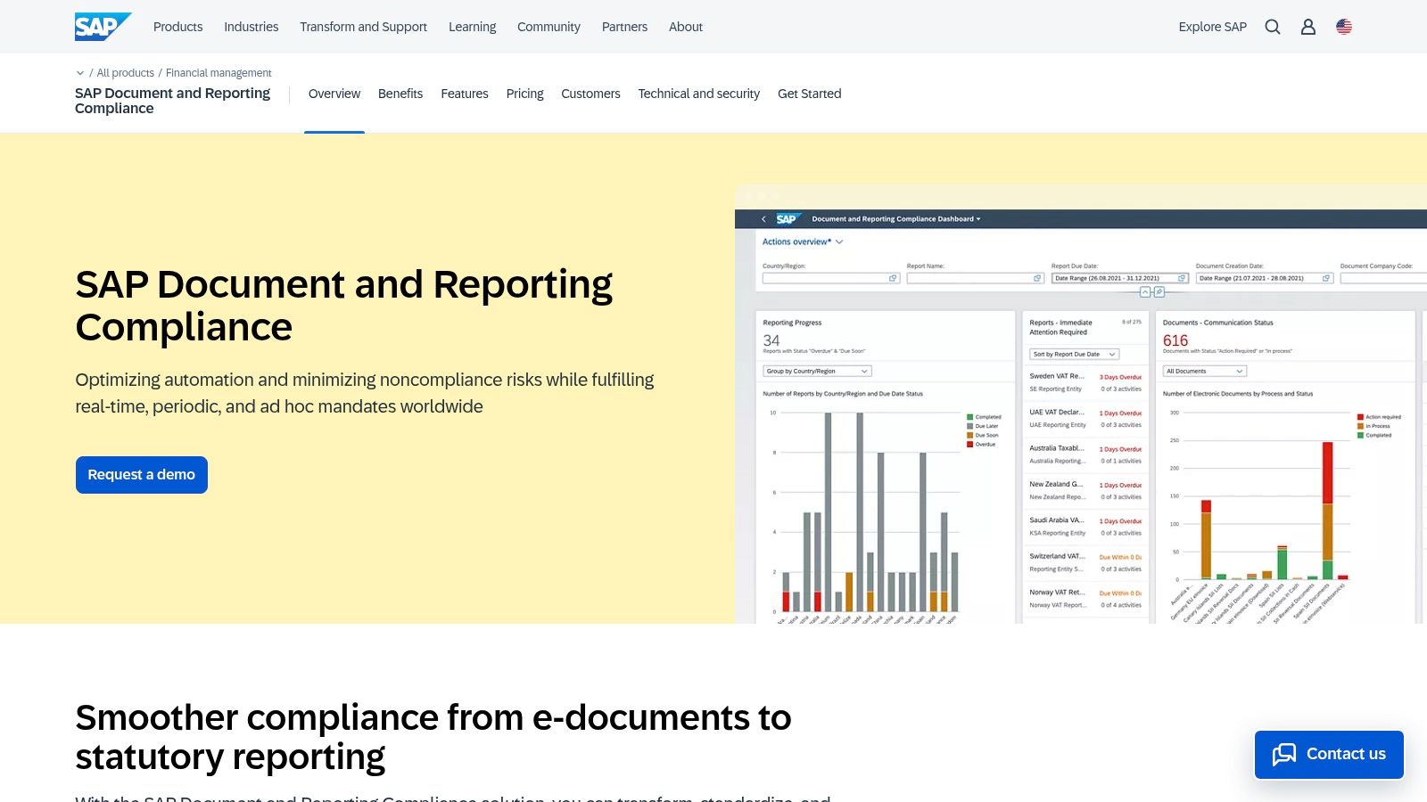Collapse the dashboard filter bar icon

pos(1145,292)
